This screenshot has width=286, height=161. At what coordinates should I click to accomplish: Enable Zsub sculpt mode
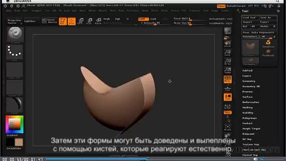pos(153,19)
